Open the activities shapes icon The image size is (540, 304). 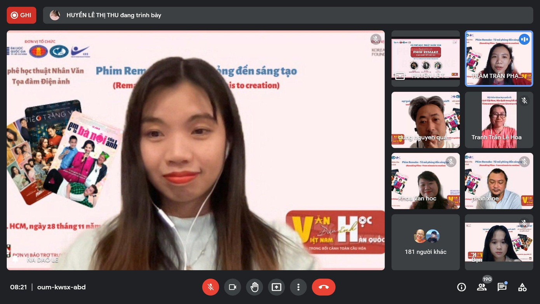point(523,287)
